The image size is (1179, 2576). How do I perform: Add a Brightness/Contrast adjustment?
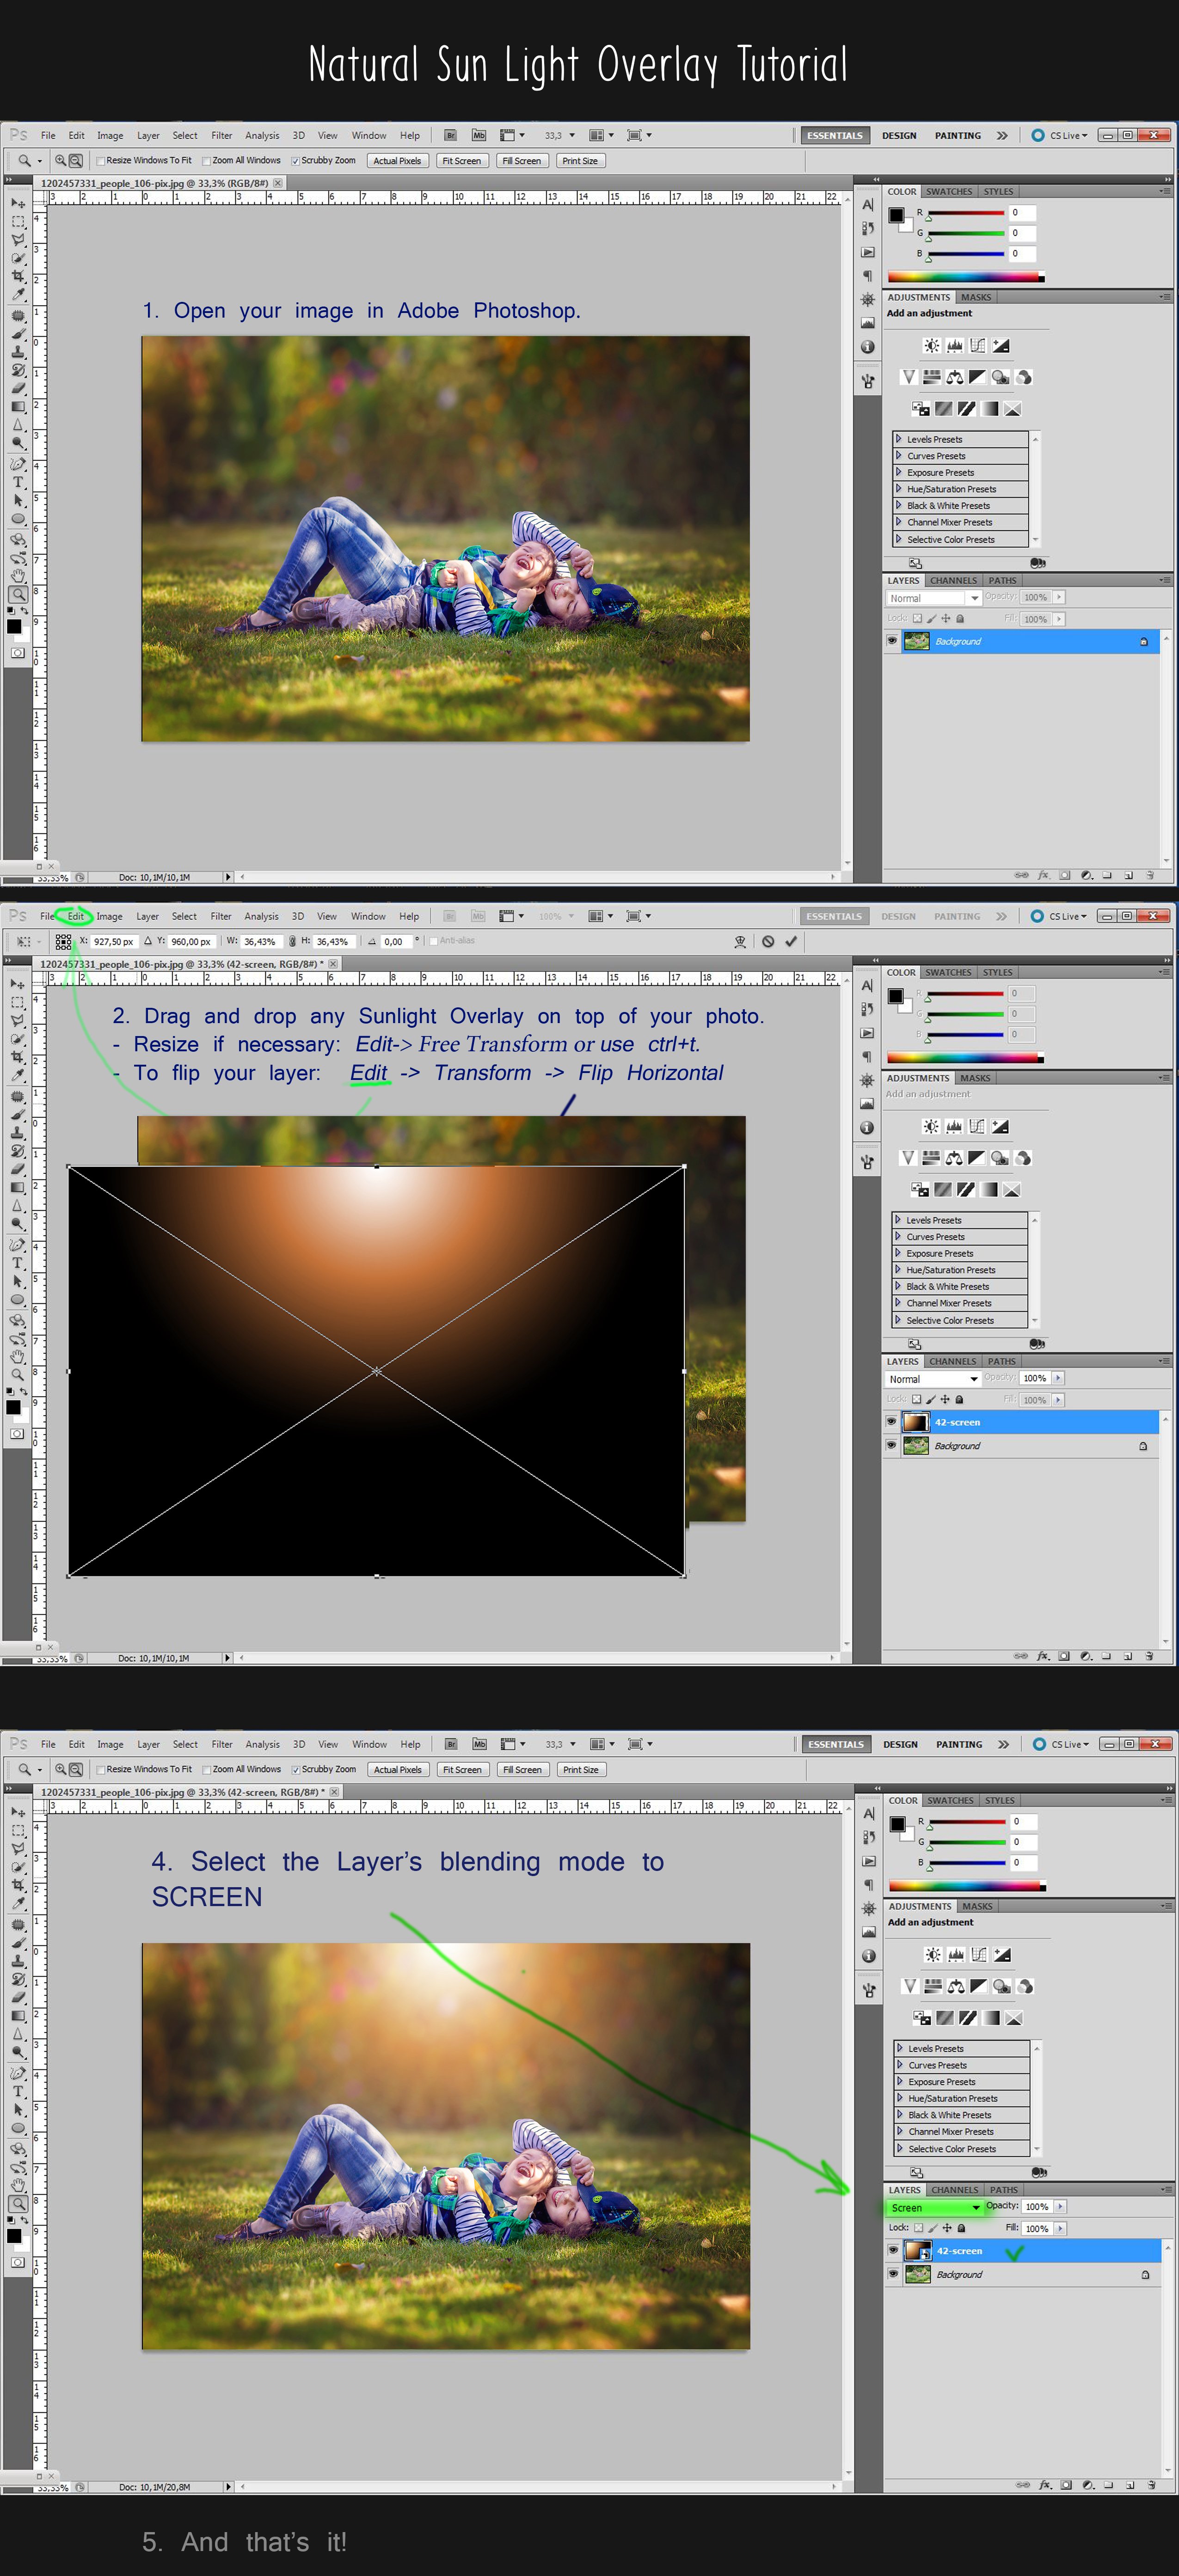(933, 345)
